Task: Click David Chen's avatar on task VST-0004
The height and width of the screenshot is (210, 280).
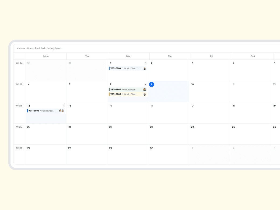Action: point(145,68)
